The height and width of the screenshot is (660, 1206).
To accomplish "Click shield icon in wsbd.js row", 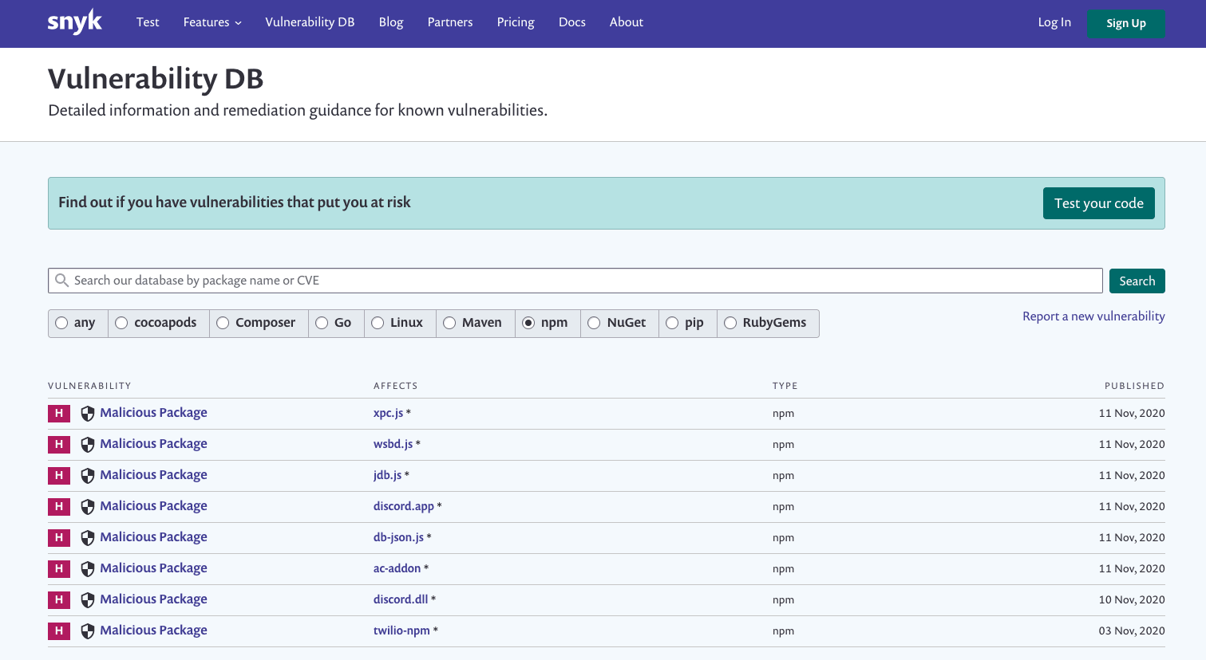I will click(x=88, y=445).
